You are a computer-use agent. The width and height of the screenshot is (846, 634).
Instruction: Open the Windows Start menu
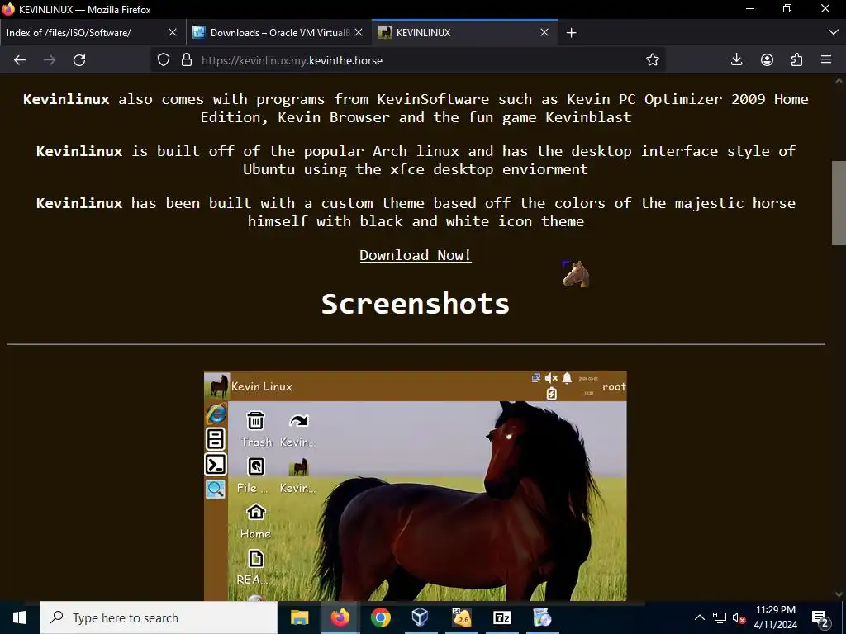20,617
